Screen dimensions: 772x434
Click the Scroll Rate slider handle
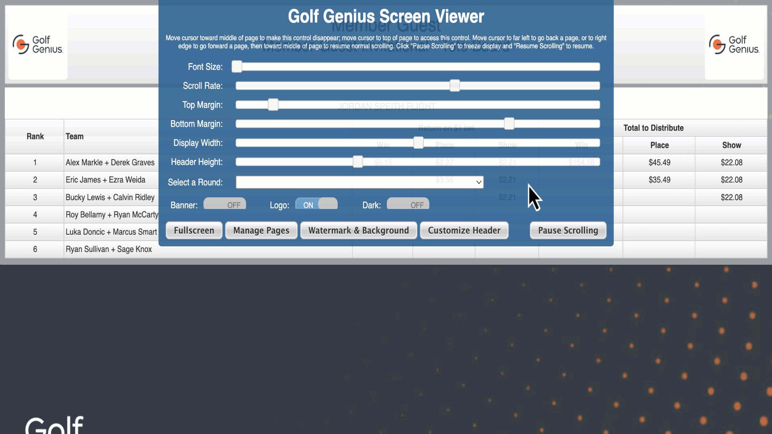(x=455, y=86)
